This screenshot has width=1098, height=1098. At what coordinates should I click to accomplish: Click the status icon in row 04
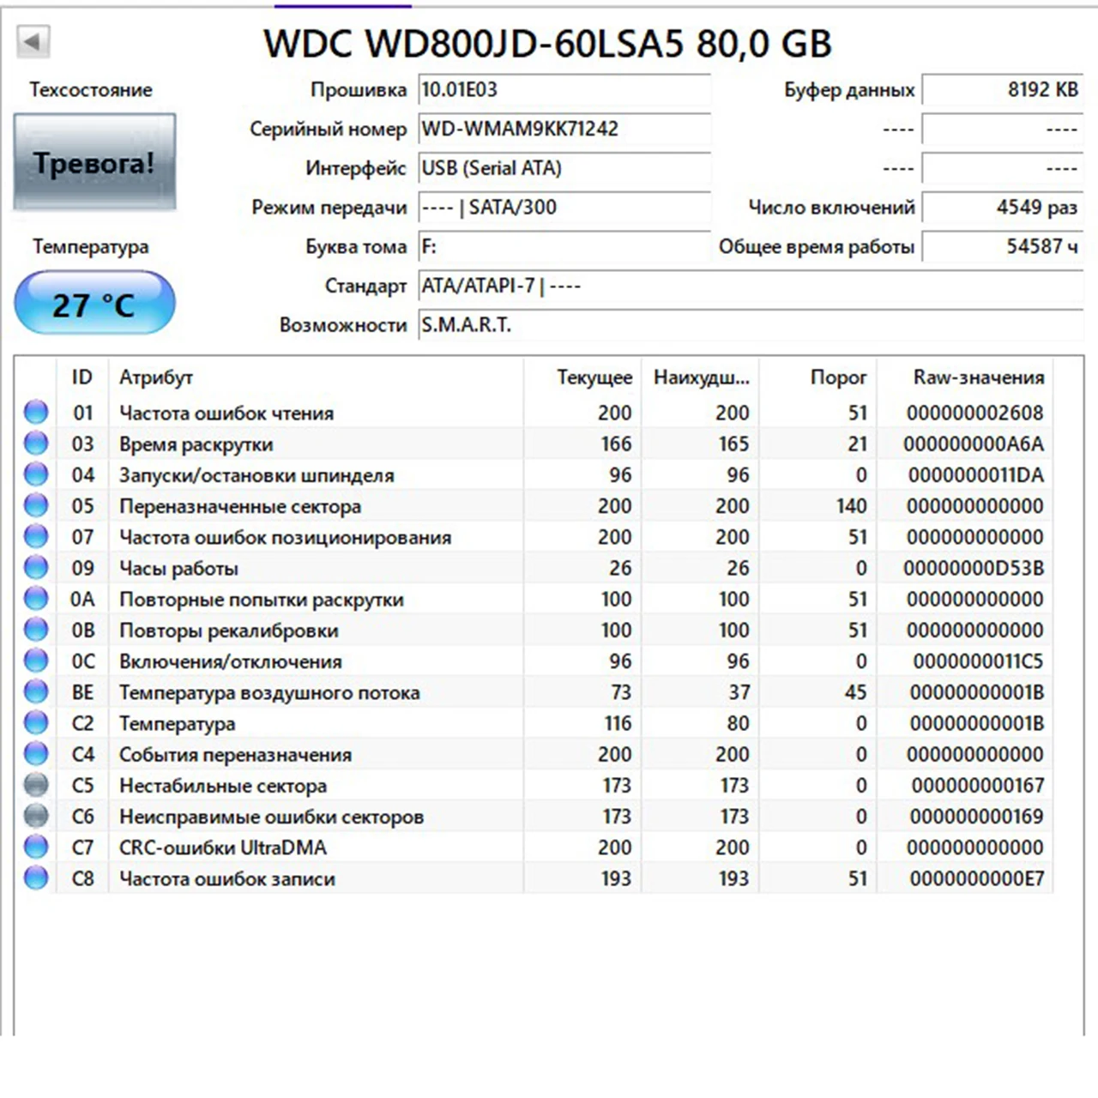point(36,474)
